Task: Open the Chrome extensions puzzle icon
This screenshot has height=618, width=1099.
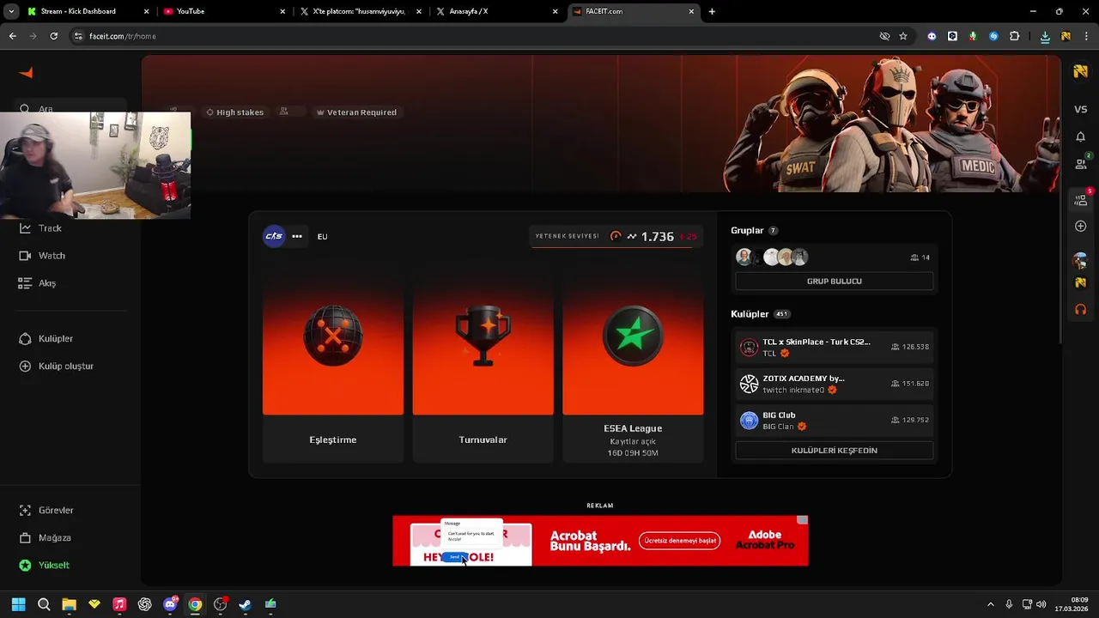Action: click(x=1015, y=36)
